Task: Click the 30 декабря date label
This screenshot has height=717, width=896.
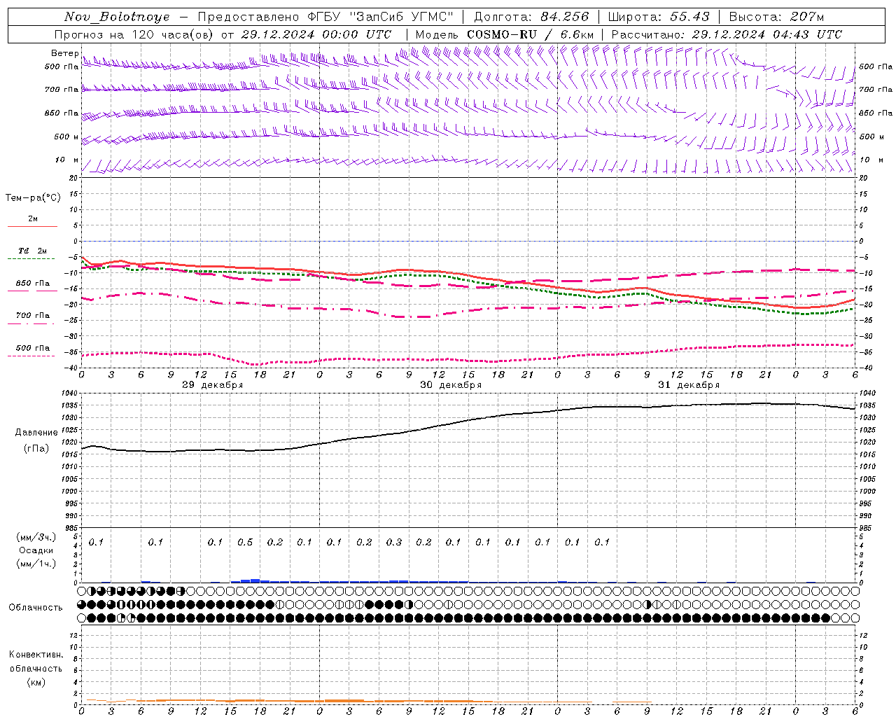Action: pos(451,385)
